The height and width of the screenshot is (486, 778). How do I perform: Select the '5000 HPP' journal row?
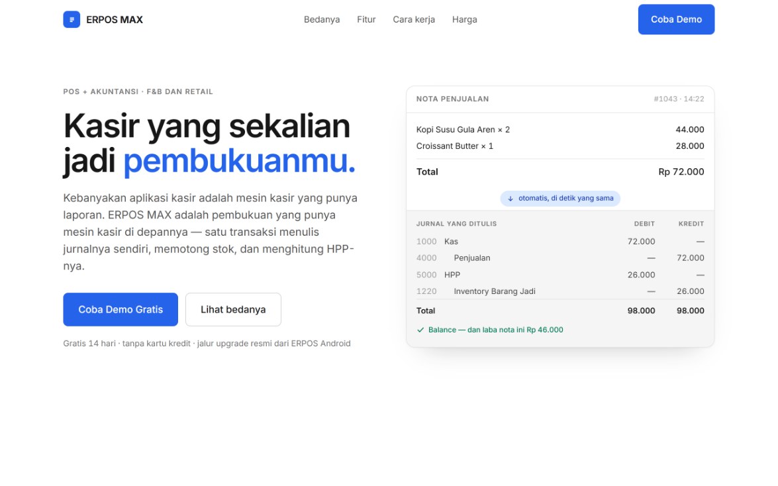click(x=560, y=275)
